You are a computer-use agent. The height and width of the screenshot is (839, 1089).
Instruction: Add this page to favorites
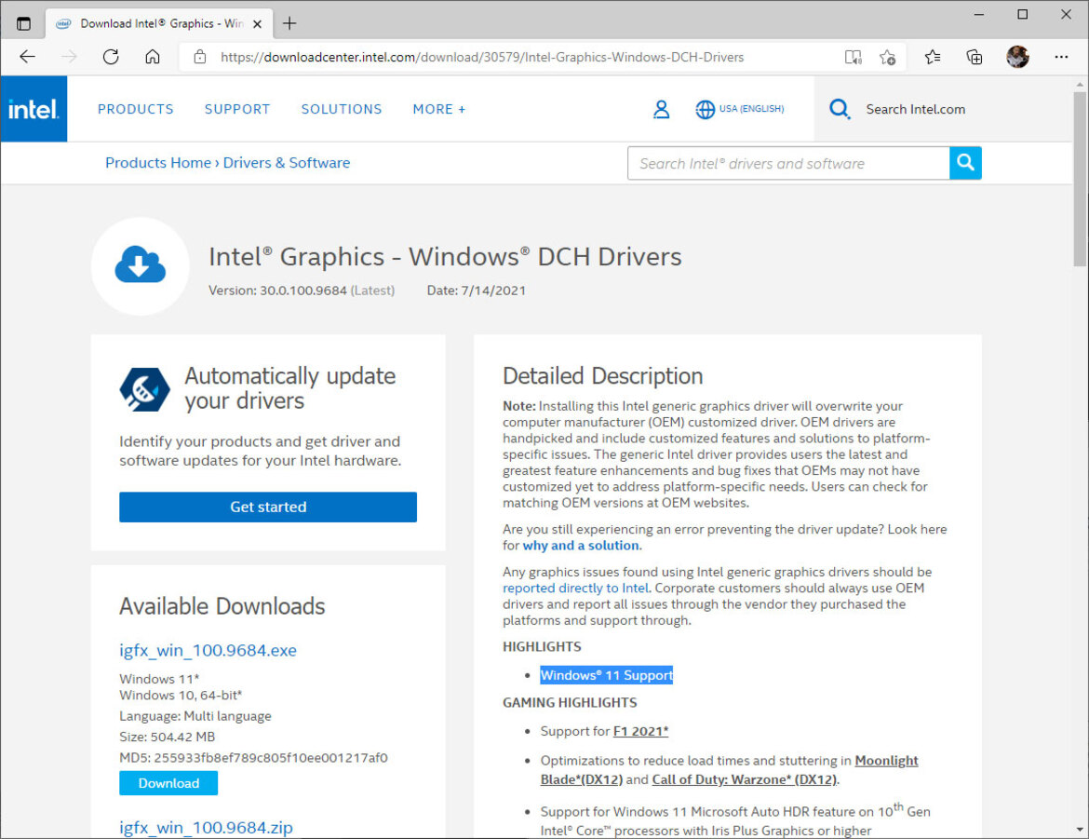[887, 57]
